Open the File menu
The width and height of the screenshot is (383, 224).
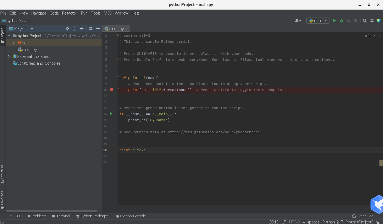coord(3,13)
